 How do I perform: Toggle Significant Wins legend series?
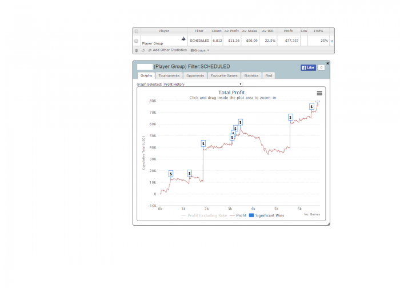coord(267,215)
